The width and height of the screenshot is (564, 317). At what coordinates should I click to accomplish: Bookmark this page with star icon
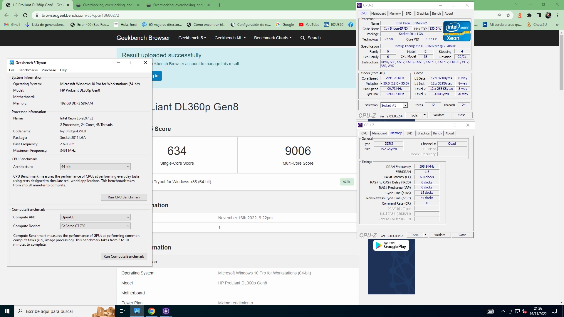point(508,15)
